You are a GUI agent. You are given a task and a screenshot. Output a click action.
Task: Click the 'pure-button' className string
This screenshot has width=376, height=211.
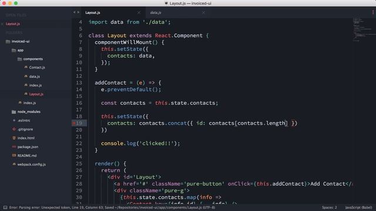[204, 183]
